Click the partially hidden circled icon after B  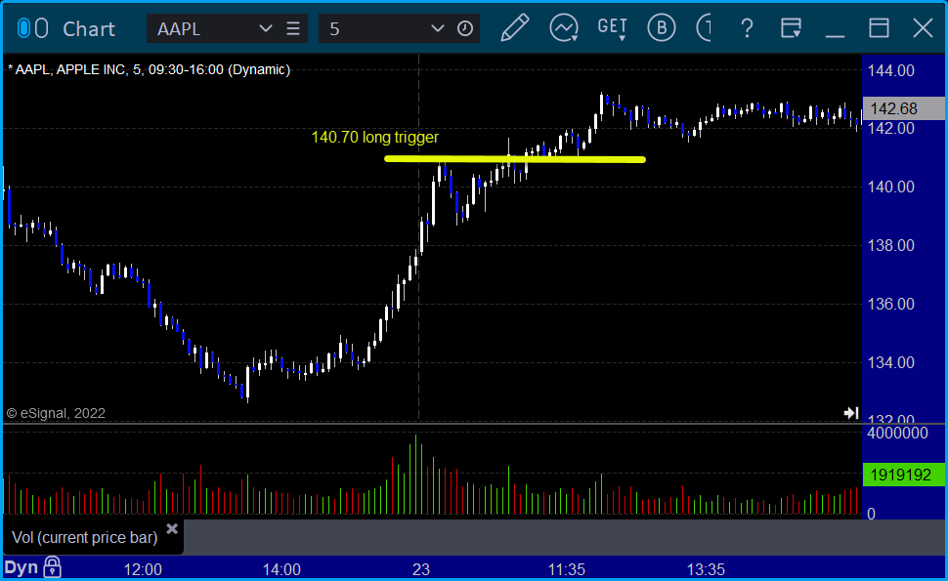click(x=704, y=27)
